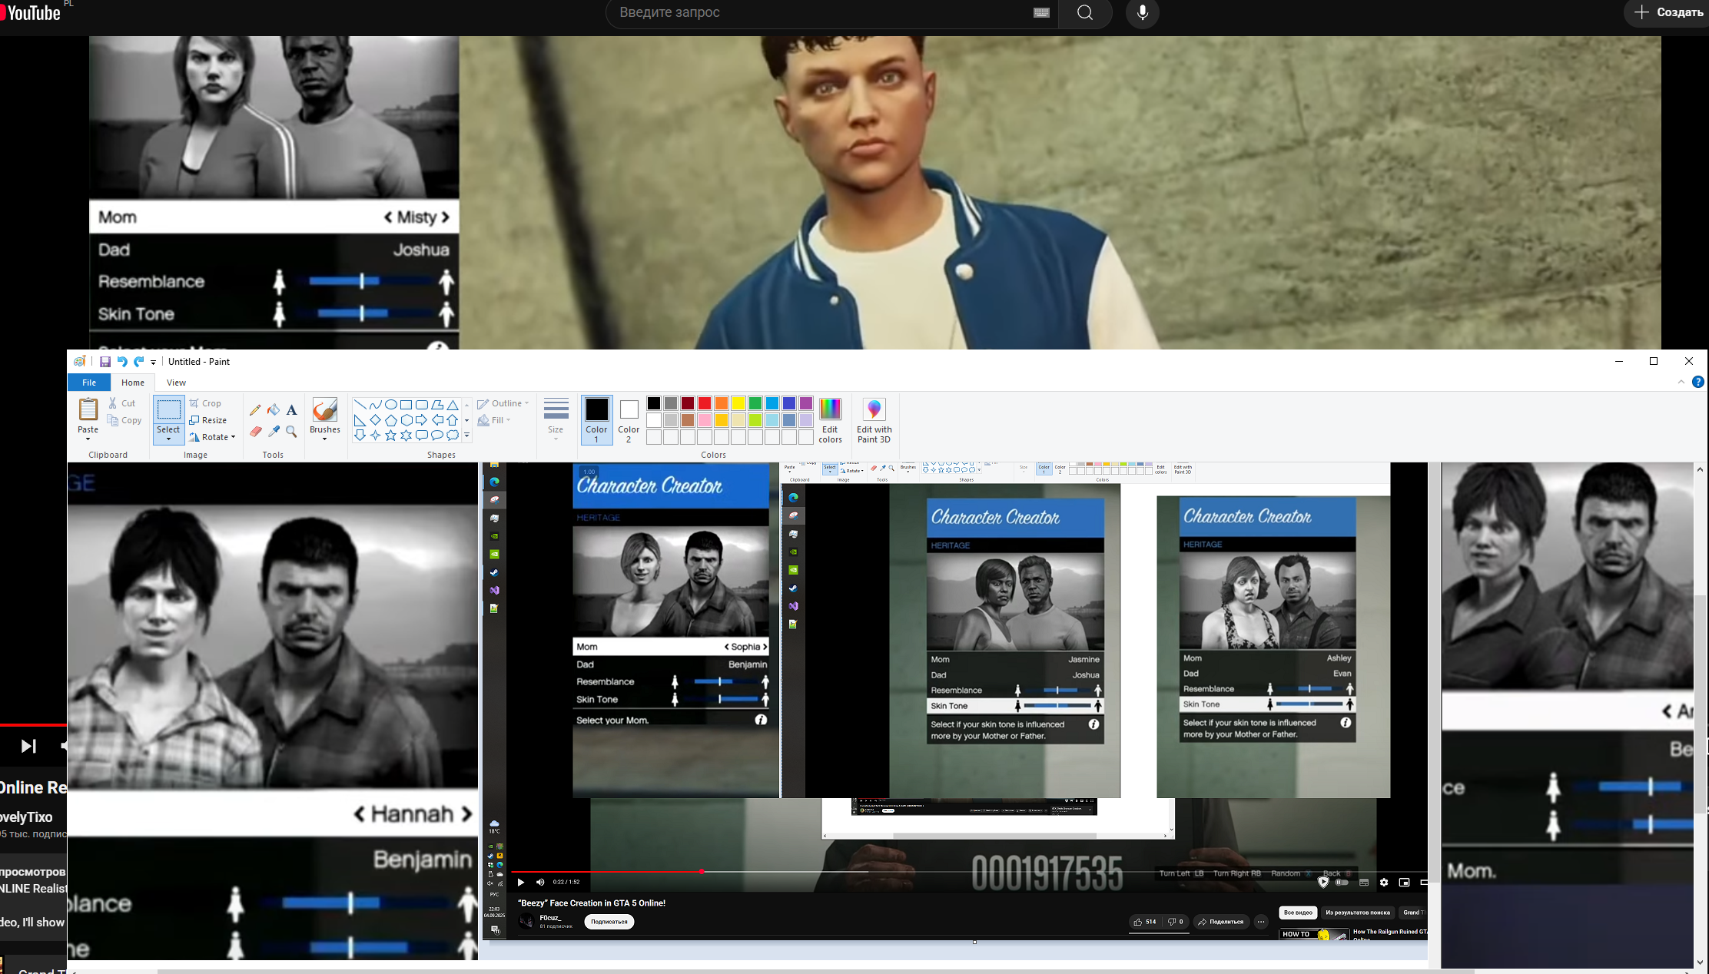This screenshot has height=974, width=1709.
Task: Pick the Fill with color bucket tool
Action: point(274,410)
